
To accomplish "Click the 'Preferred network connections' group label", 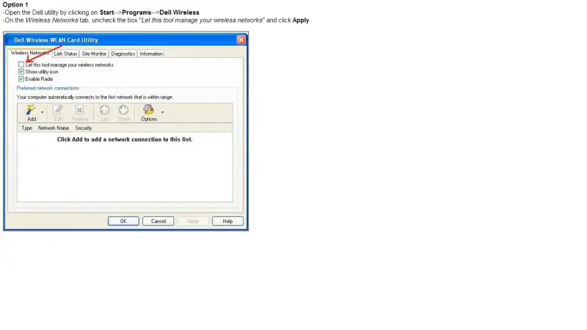I will 48,88.
